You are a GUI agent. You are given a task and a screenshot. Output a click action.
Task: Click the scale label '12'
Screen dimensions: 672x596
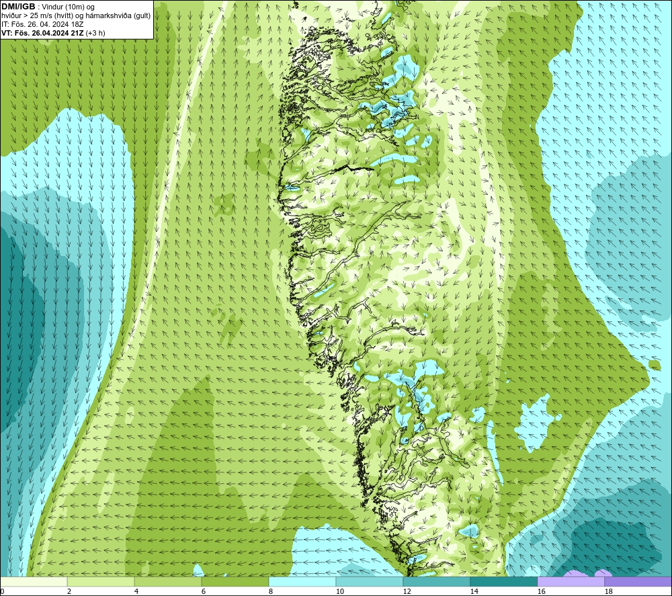[x=407, y=591]
